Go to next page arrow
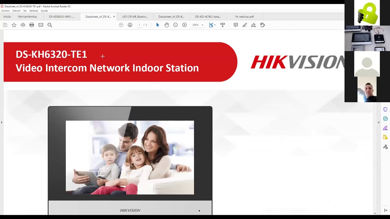This screenshot has width=390, height=219. pos(130,25)
